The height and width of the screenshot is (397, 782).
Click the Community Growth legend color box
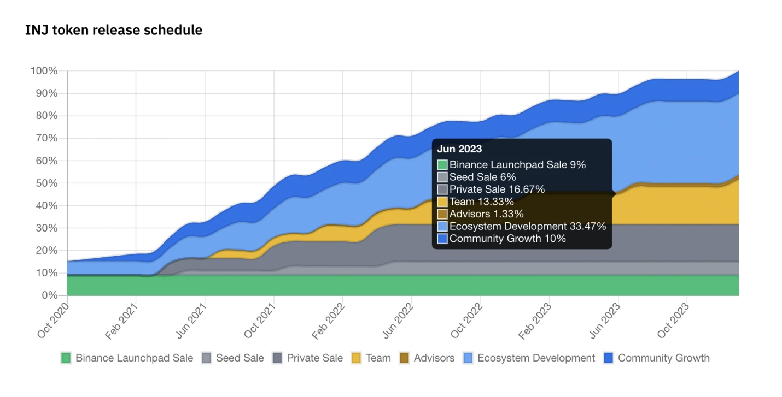[609, 358]
